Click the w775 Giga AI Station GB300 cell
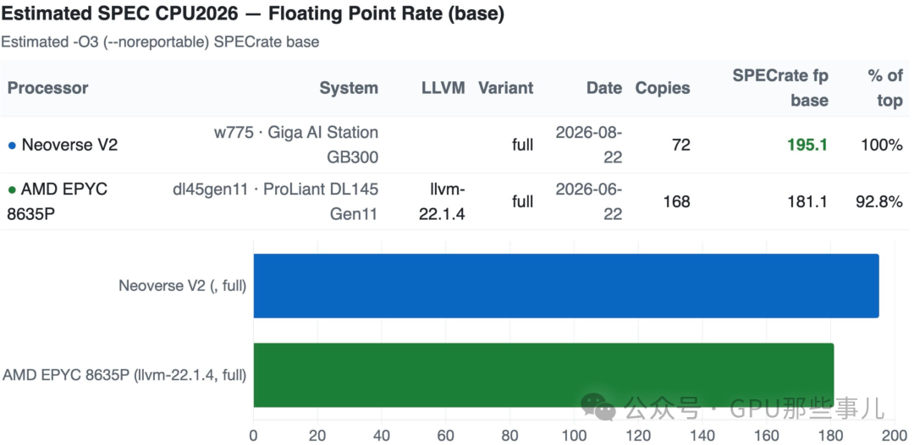914x445 pixels. pos(296,145)
